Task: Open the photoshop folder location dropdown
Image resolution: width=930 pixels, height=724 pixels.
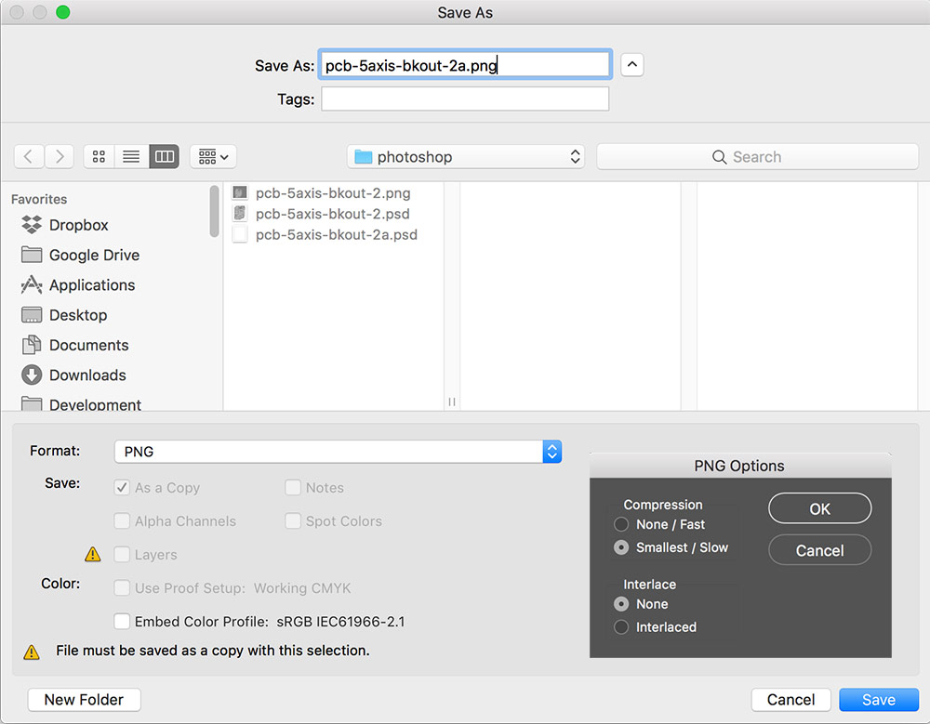Action: coord(465,156)
